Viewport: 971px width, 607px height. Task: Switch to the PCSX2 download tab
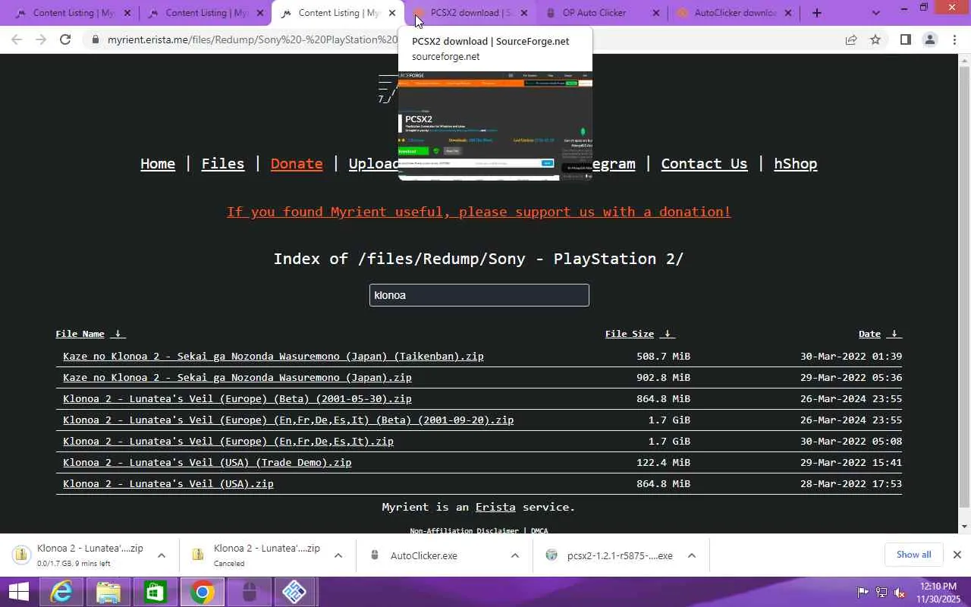(470, 13)
